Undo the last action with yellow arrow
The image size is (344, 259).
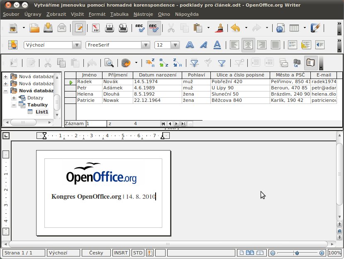point(235,28)
